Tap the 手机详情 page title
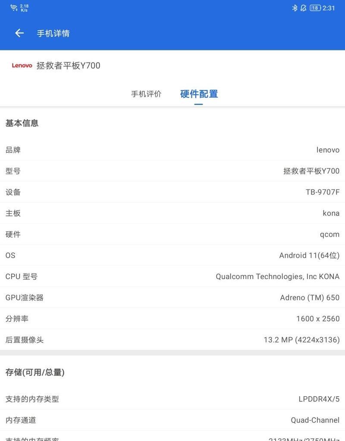 [x=53, y=34]
